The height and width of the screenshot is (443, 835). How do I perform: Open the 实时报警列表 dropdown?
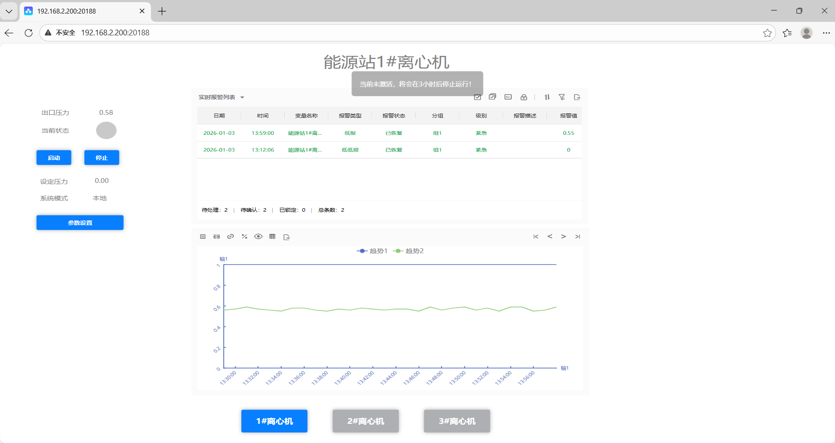pyautogui.click(x=221, y=97)
